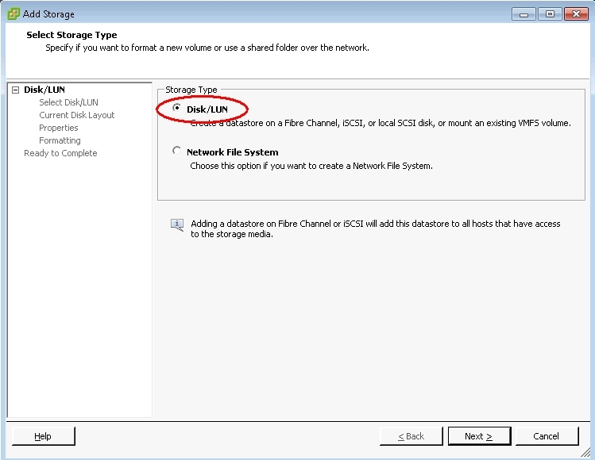Select the Disk/LUN radio button
The height and width of the screenshot is (460, 595).
[176, 108]
